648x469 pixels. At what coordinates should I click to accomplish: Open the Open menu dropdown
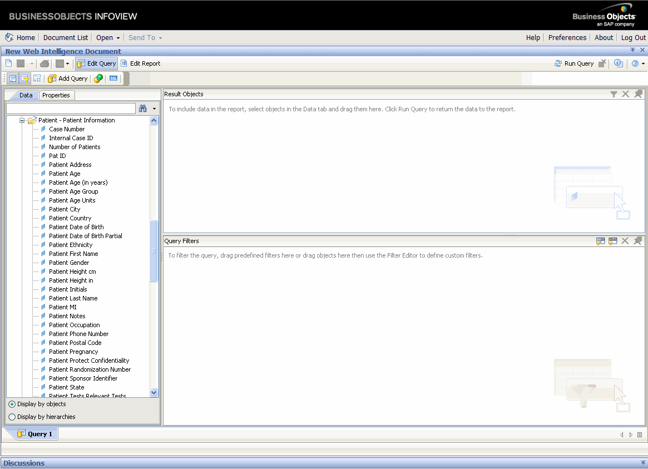pos(108,38)
